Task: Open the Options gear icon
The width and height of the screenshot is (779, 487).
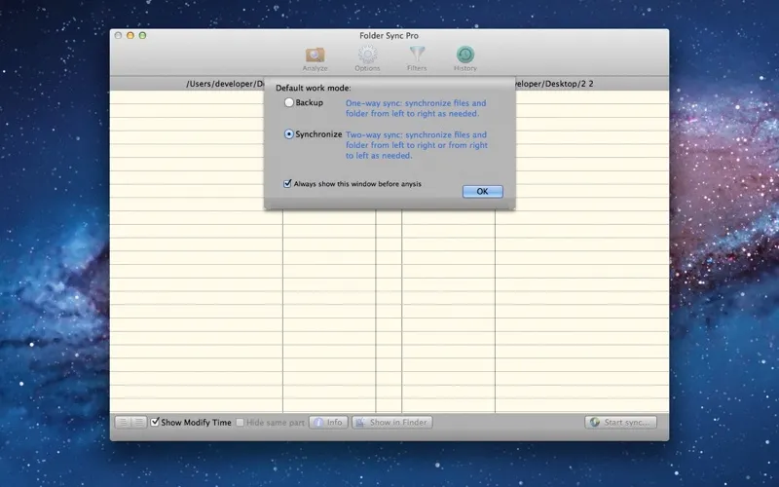Action: click(367, 59)
